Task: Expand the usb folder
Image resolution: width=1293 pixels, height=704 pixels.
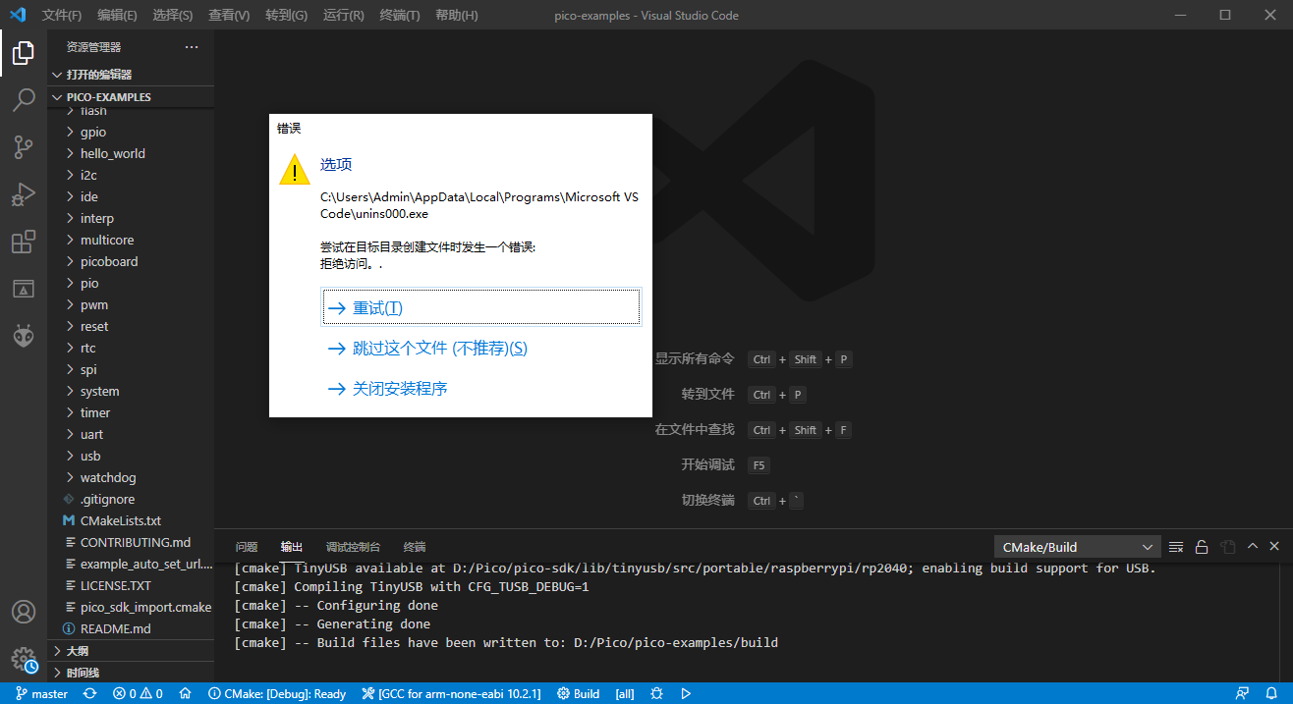Action: [x=131, y=456]
